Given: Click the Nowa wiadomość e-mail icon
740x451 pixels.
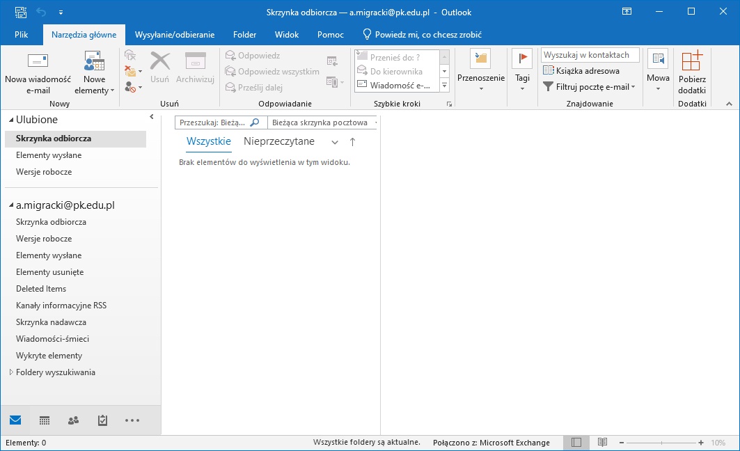Looking at the screenshot, I should coord(38,61).
